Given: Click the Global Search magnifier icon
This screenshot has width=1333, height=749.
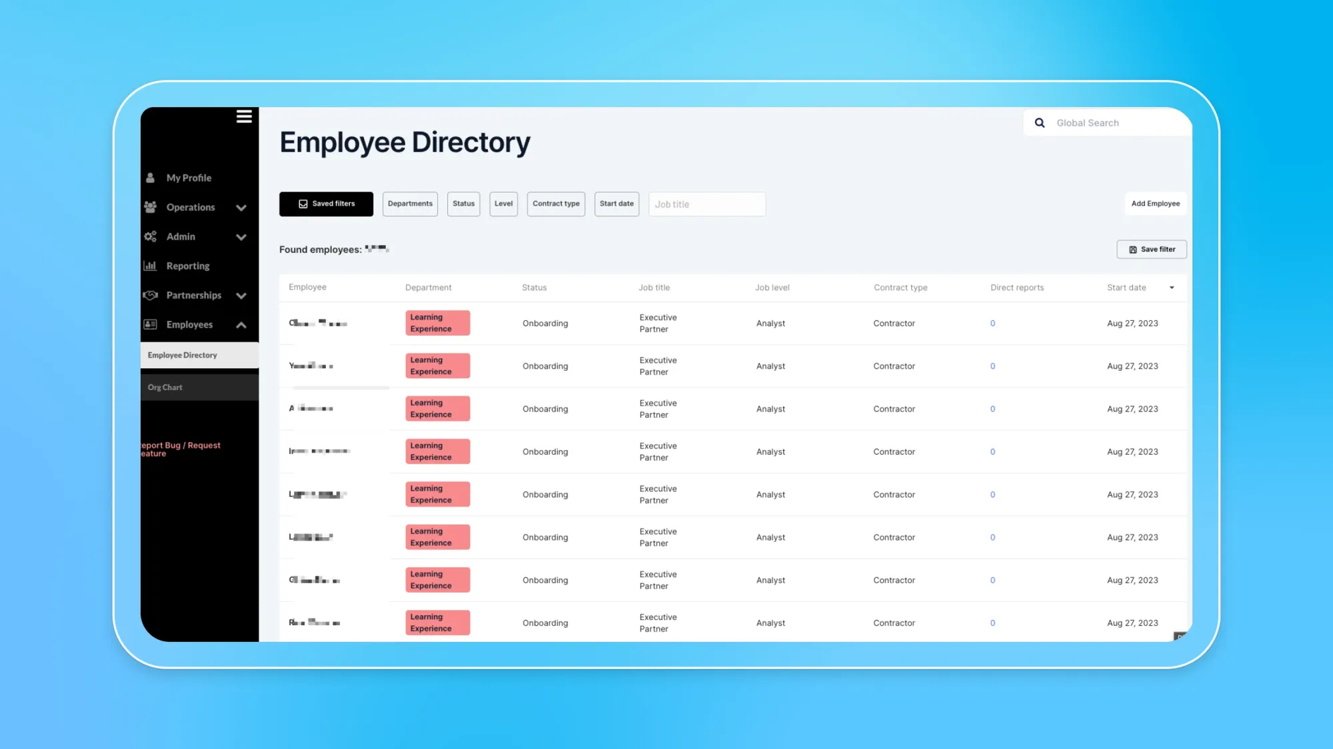Looking at the screenshot, I should tap(1039, 123).
